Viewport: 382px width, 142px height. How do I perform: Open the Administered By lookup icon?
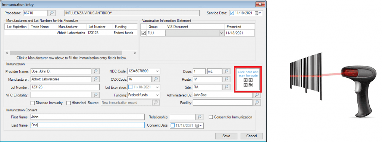257,95
